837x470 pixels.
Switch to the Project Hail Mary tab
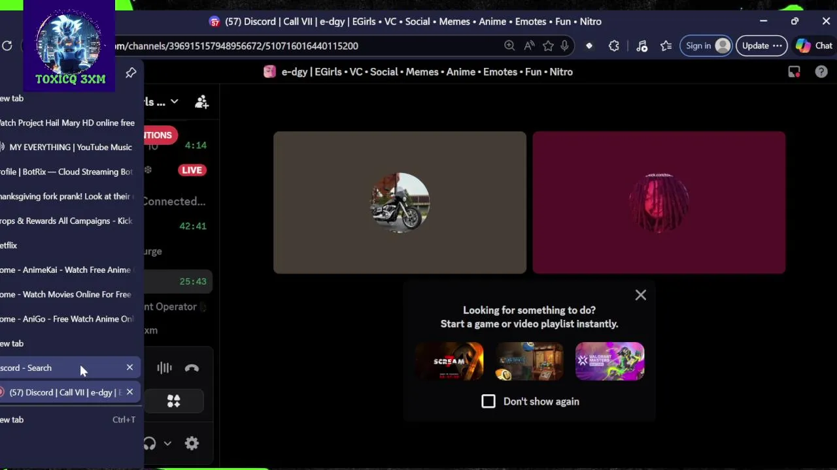coord(68,123)
